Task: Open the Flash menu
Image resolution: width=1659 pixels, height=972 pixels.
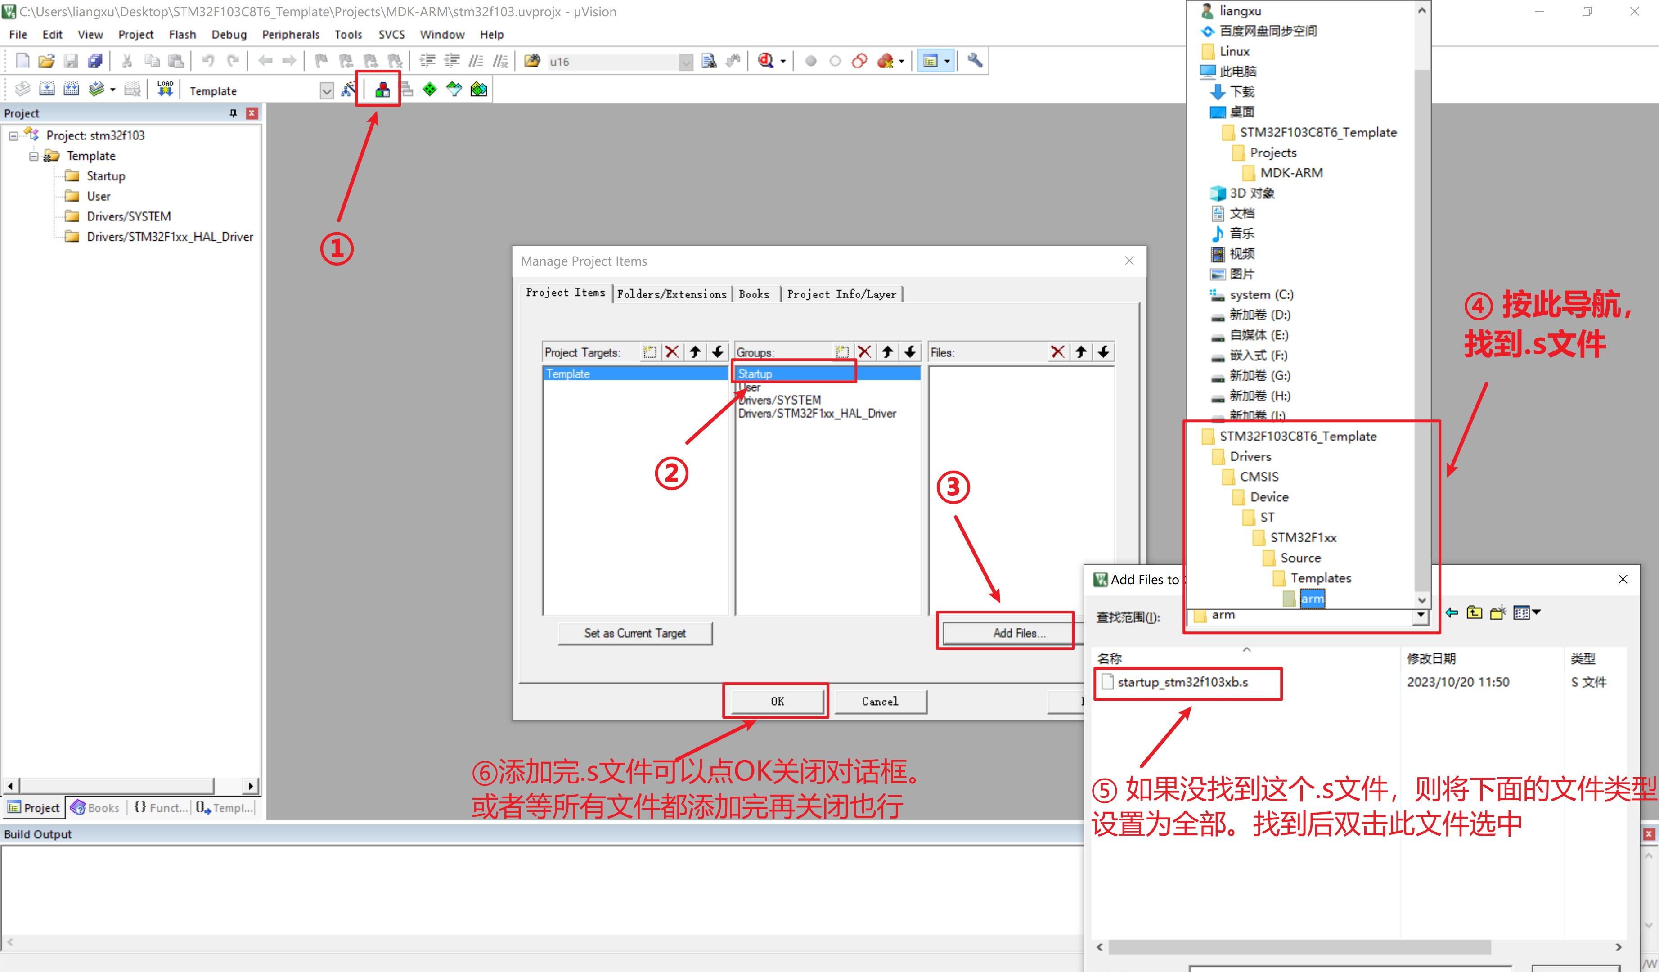Action: [182, 34]
